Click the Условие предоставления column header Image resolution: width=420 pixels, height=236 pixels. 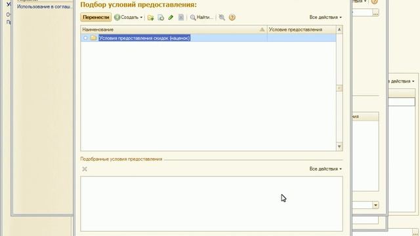coord(302,29)
